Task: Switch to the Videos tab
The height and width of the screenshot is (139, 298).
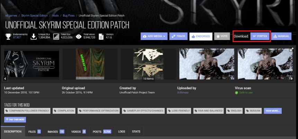Action: click(79, 131)
